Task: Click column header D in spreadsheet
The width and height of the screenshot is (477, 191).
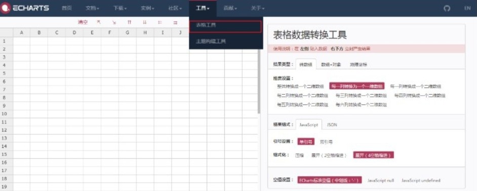Action: click(x=74, y=32)
